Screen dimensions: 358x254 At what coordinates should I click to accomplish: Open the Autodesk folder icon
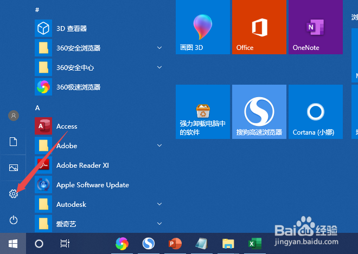[x=43, y=204]
